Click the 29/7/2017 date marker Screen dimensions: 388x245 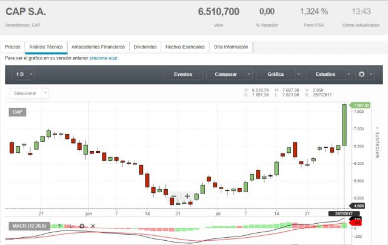point(344,214)
